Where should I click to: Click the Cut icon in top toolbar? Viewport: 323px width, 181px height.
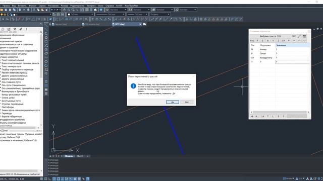tap(34, 10)
